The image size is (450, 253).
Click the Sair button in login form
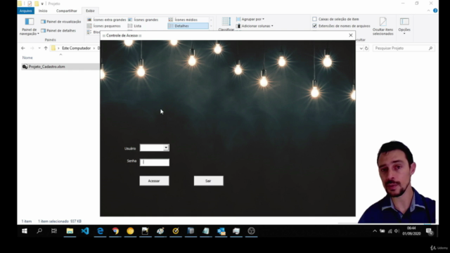(x=208, y=181)
